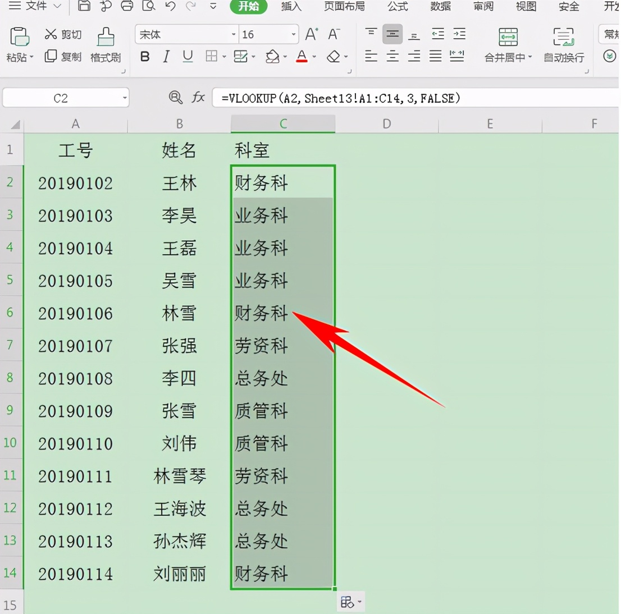
Task: Click cell containing 林雪琴
Action: click(x=180, y=475)
